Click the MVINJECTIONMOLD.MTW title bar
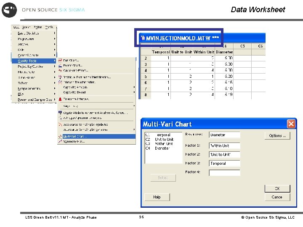This screenshot has width=303, height=227. (x=202, y=38)
